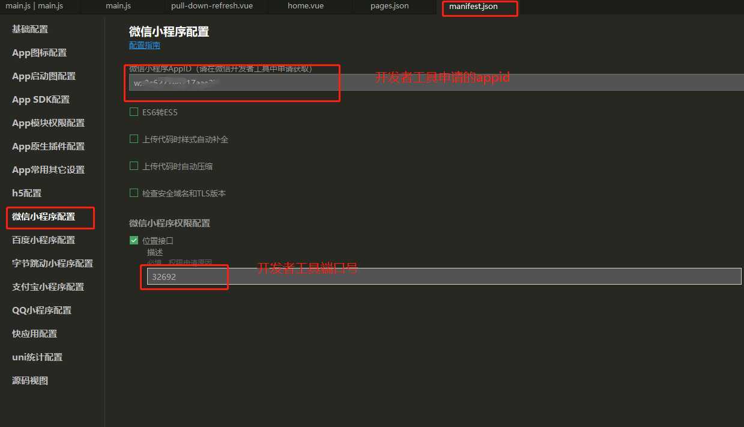744x427 pixels.
Task: Click the 微信小程序配置 page heading
Action: click(x=169, y=32)
